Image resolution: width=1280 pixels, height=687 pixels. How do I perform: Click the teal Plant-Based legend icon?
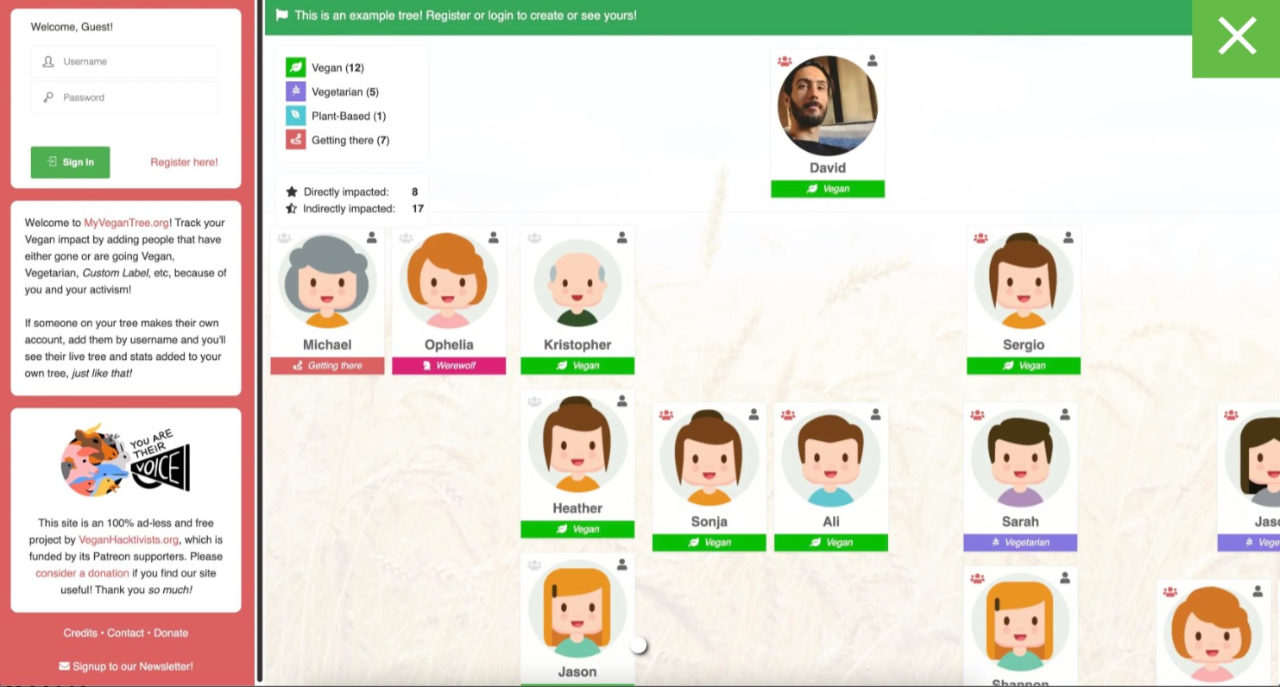tap(296, 116)
